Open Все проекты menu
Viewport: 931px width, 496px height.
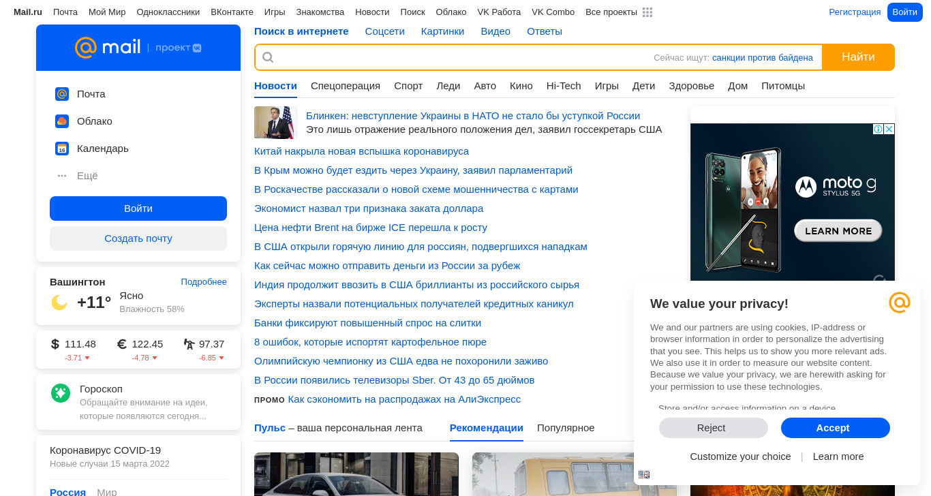click(x=611, y=12)
